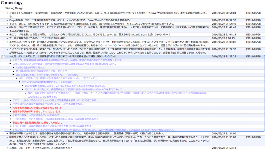This screenshot has height=149, width=265.
Task: Select the timestamp cell '2014/05/28 21:50:00'
Action: 224,137
